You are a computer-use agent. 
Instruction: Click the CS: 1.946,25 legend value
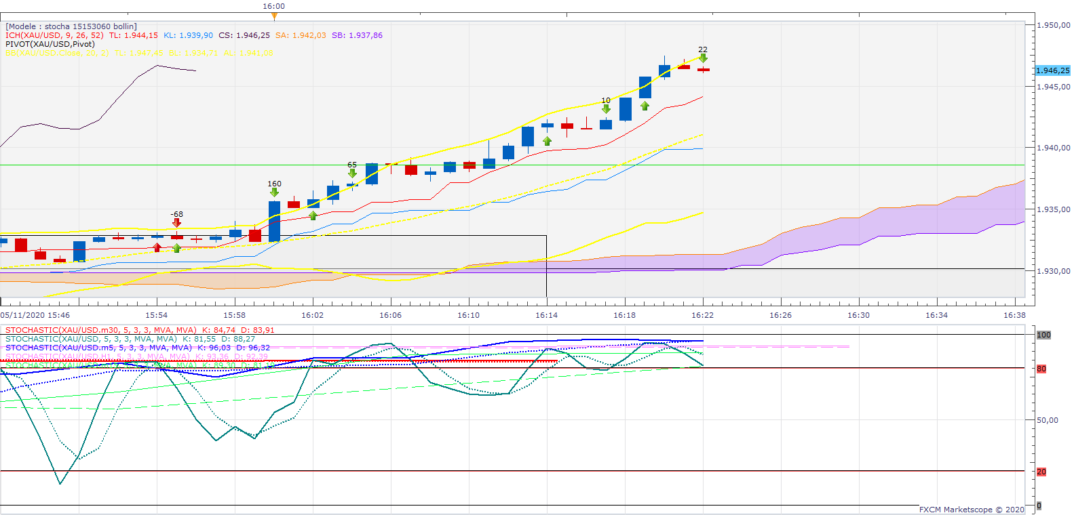244,35
